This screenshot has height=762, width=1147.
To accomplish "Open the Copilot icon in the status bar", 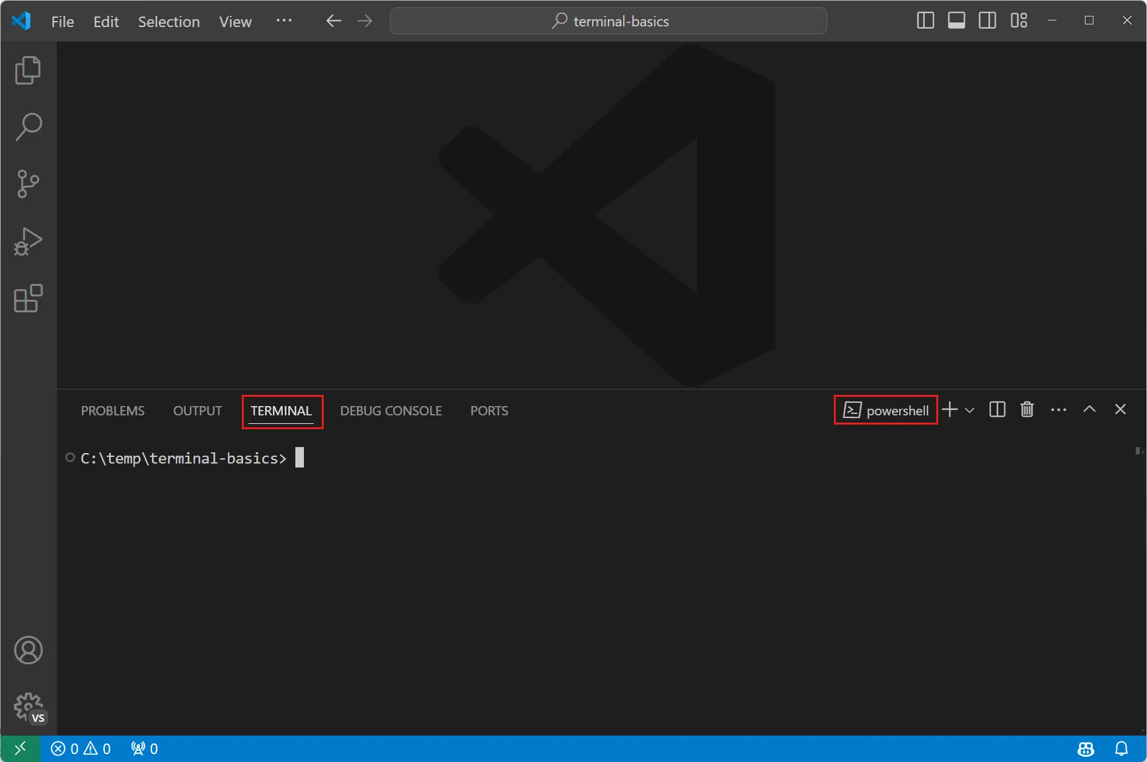I will click(1086, 748).
